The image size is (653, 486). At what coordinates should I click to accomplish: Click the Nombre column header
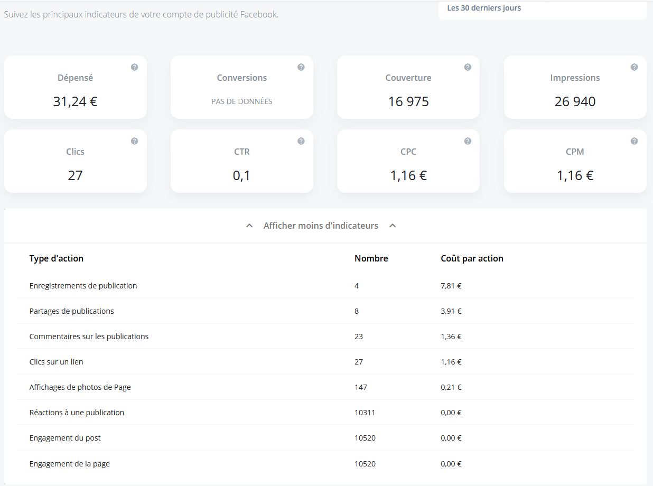[371, 258]
